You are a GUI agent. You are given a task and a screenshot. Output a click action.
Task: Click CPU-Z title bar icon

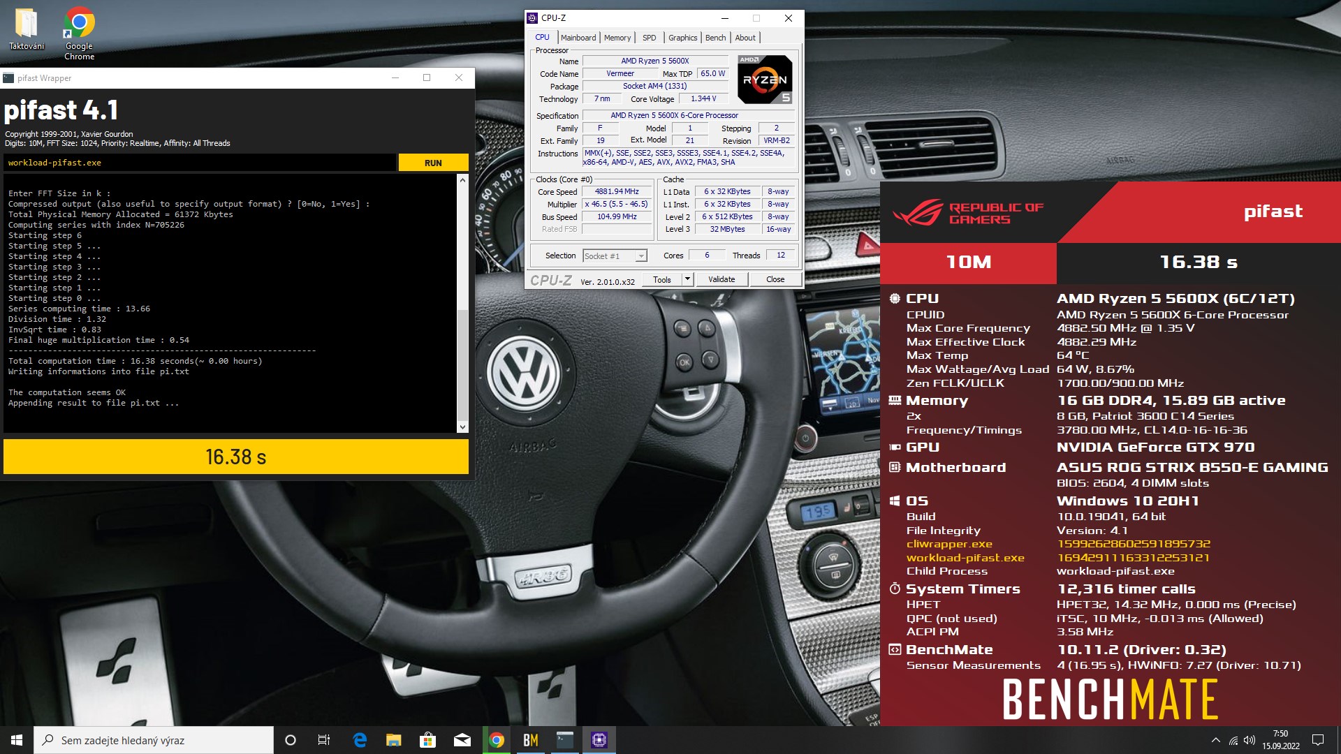(x=533, y=18)
